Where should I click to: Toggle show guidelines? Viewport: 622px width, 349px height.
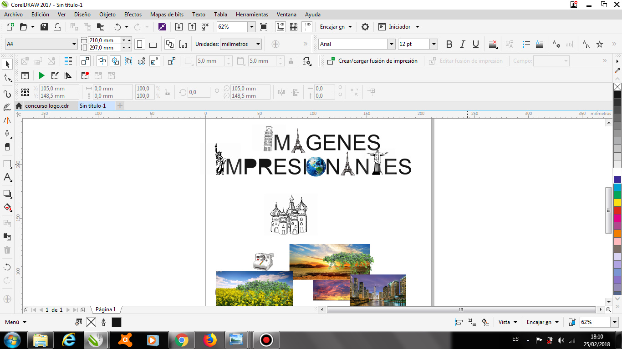pos(307,27)
